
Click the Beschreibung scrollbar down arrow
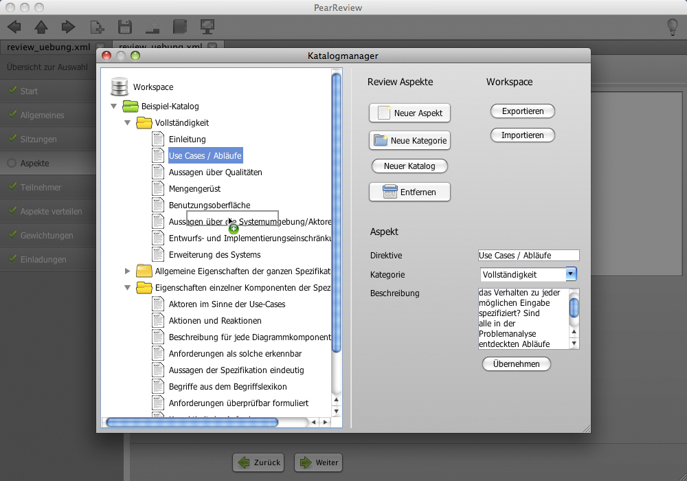click(574, 344)
